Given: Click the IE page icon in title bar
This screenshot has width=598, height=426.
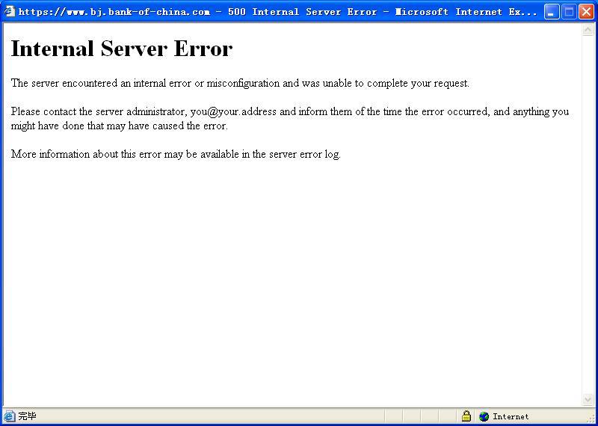Looking at the screenshot, I should pos(9,11).
